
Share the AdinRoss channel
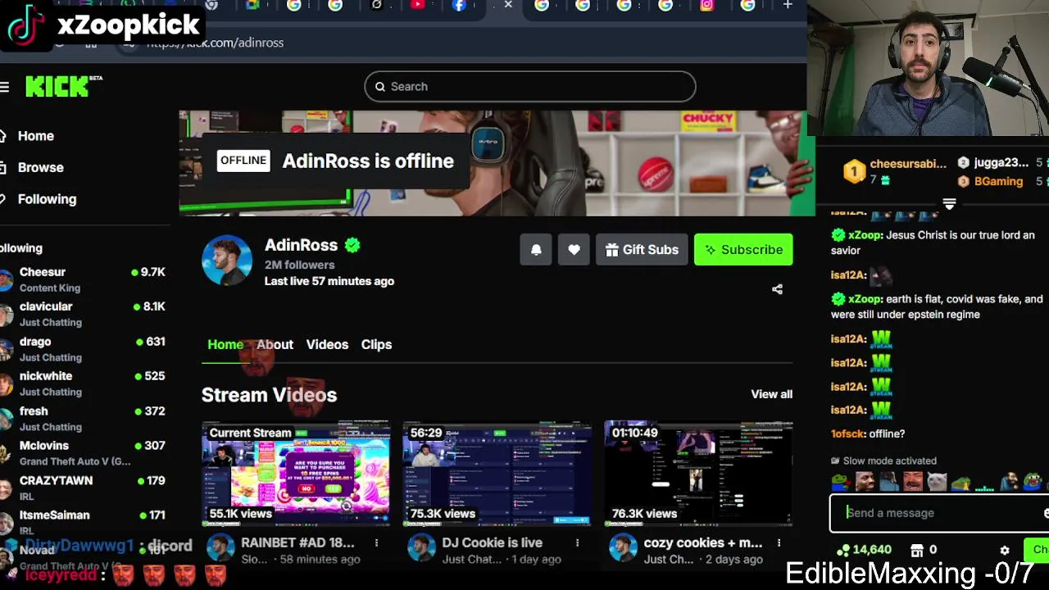tap(777, 289)
